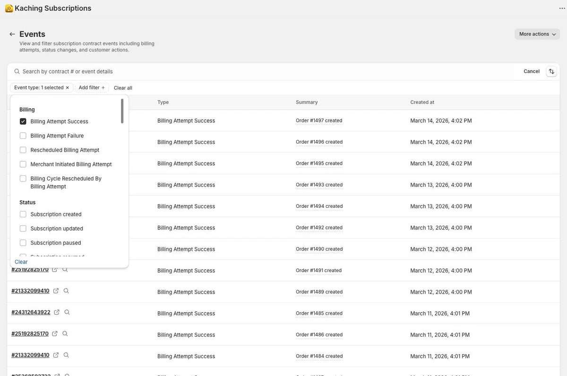
Task: Click magnifier icon in Order #1484 row
Action: click(66, 355)
